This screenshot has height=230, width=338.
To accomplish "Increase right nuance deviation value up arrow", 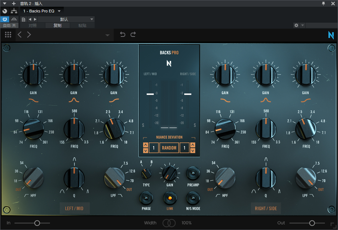I will click(193, 145).
